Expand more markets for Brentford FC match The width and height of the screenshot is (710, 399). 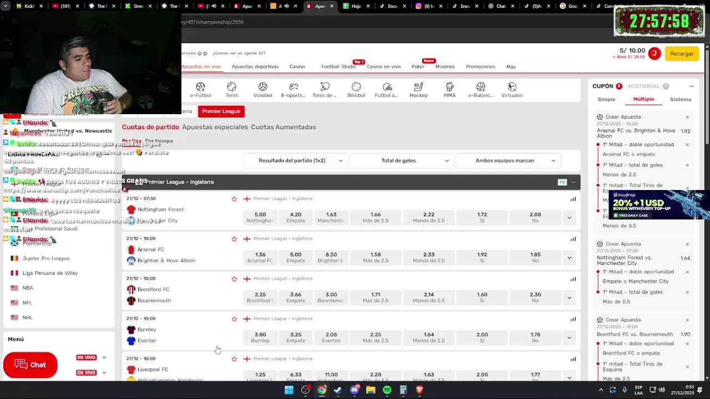pos(569,298)
